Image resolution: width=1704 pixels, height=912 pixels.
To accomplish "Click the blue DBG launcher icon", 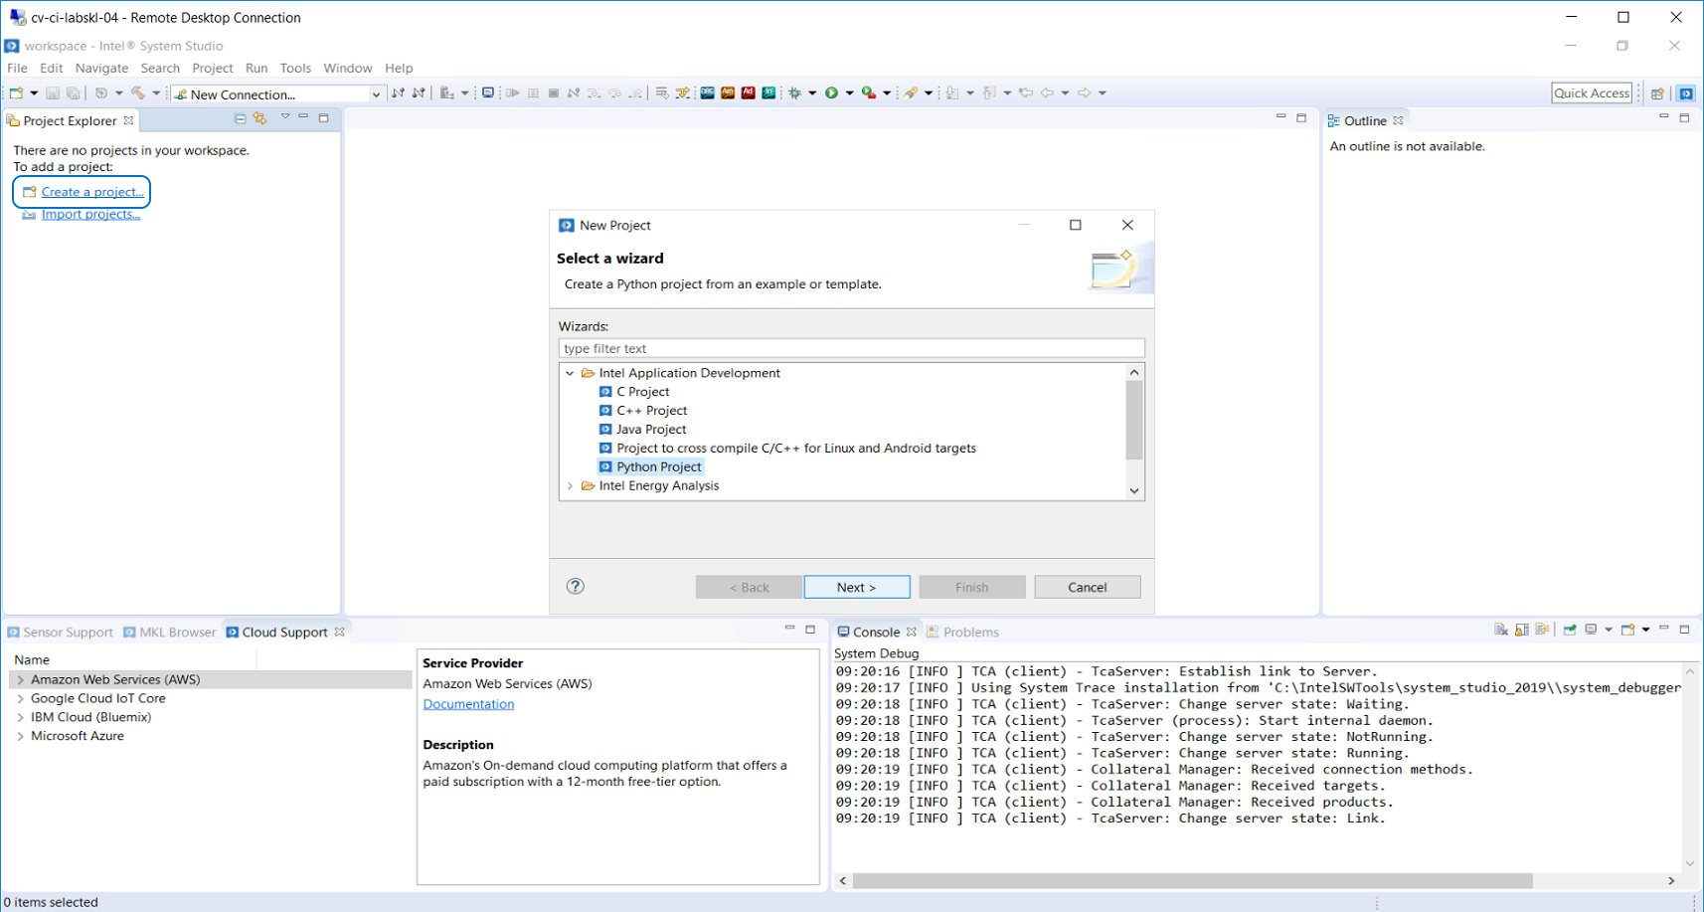I will click(x=707, y=93).
